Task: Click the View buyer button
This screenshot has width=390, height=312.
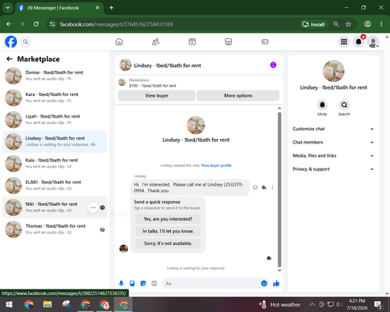Action: (157, 96)
